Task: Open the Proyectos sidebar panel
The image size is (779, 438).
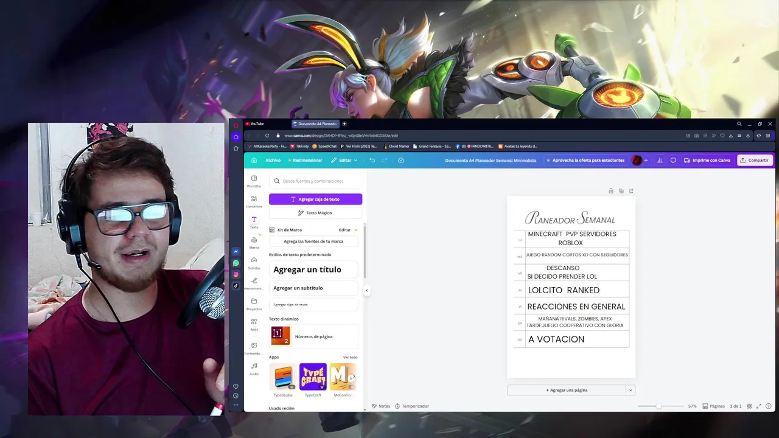Action: point(254,304)
